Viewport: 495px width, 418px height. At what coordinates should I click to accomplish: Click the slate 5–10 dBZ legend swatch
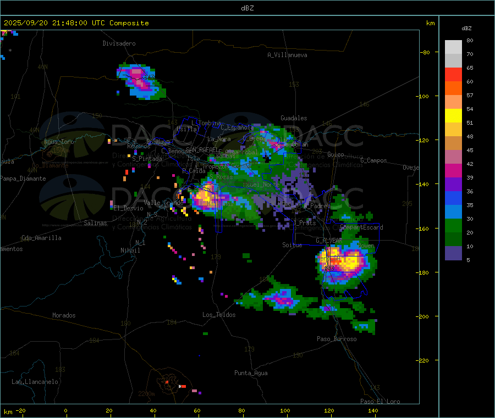tap(453, 253)
